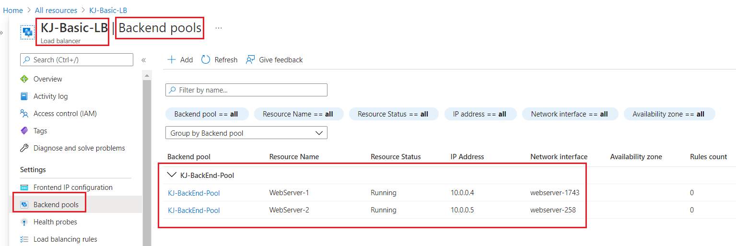Screen dimensions: 736x246
Task: Click the load balancer resource icon
Action: [x=27, y=33]
